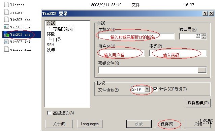Toggle the 允许SCP反馈 checkbox
The width and height of the screenshot is (215, 131).
155,89
